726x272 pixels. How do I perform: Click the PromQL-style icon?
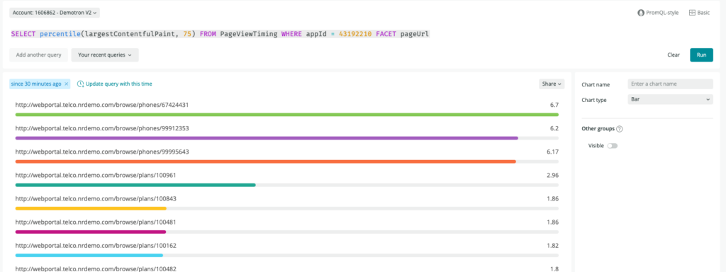[x=641, y=13]
